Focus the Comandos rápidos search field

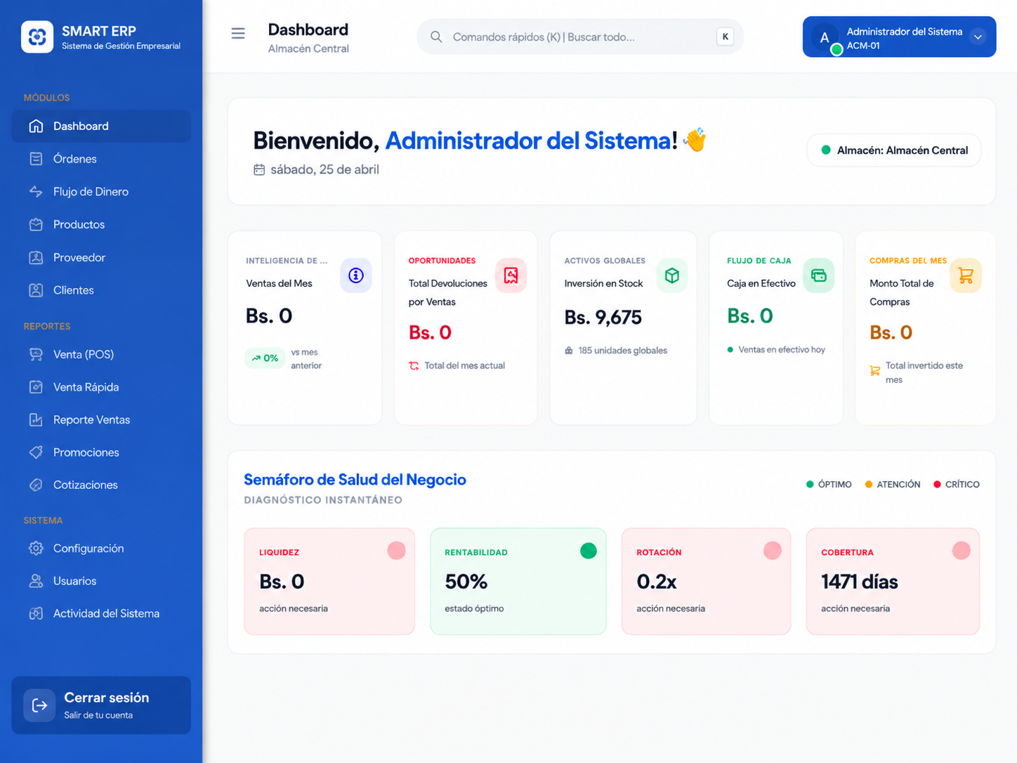[x=580, y=37]
